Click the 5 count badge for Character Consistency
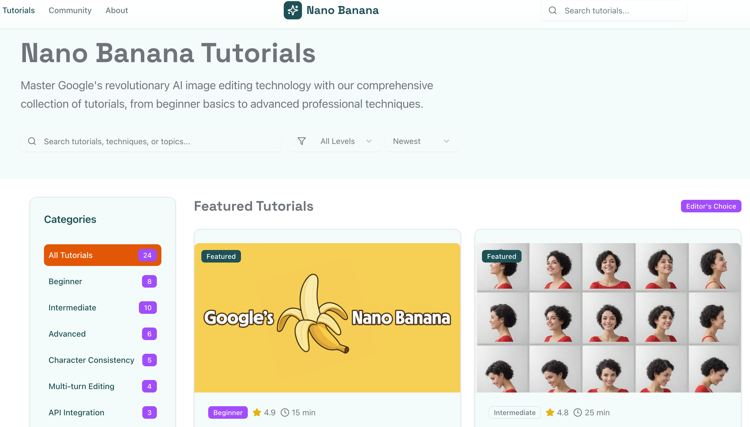 [x=149, y=360]
